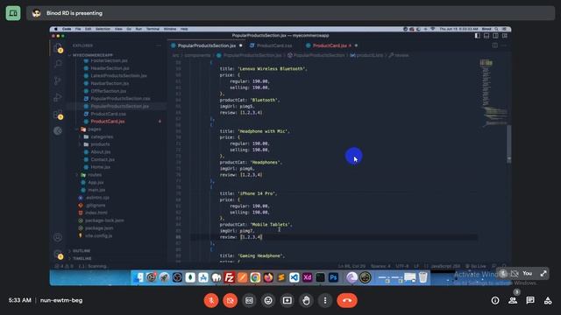The width and height of the screenshot is (561, 315).
Task: Open the Selection menu
Action: point(103,29)
